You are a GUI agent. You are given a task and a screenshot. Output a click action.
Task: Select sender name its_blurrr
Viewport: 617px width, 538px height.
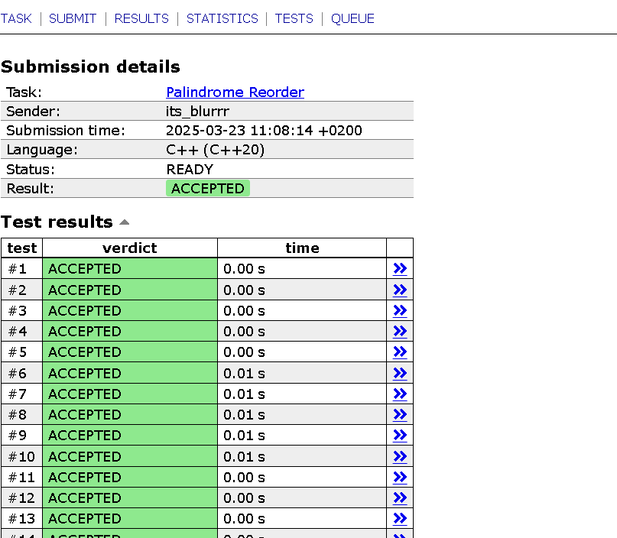197,112
